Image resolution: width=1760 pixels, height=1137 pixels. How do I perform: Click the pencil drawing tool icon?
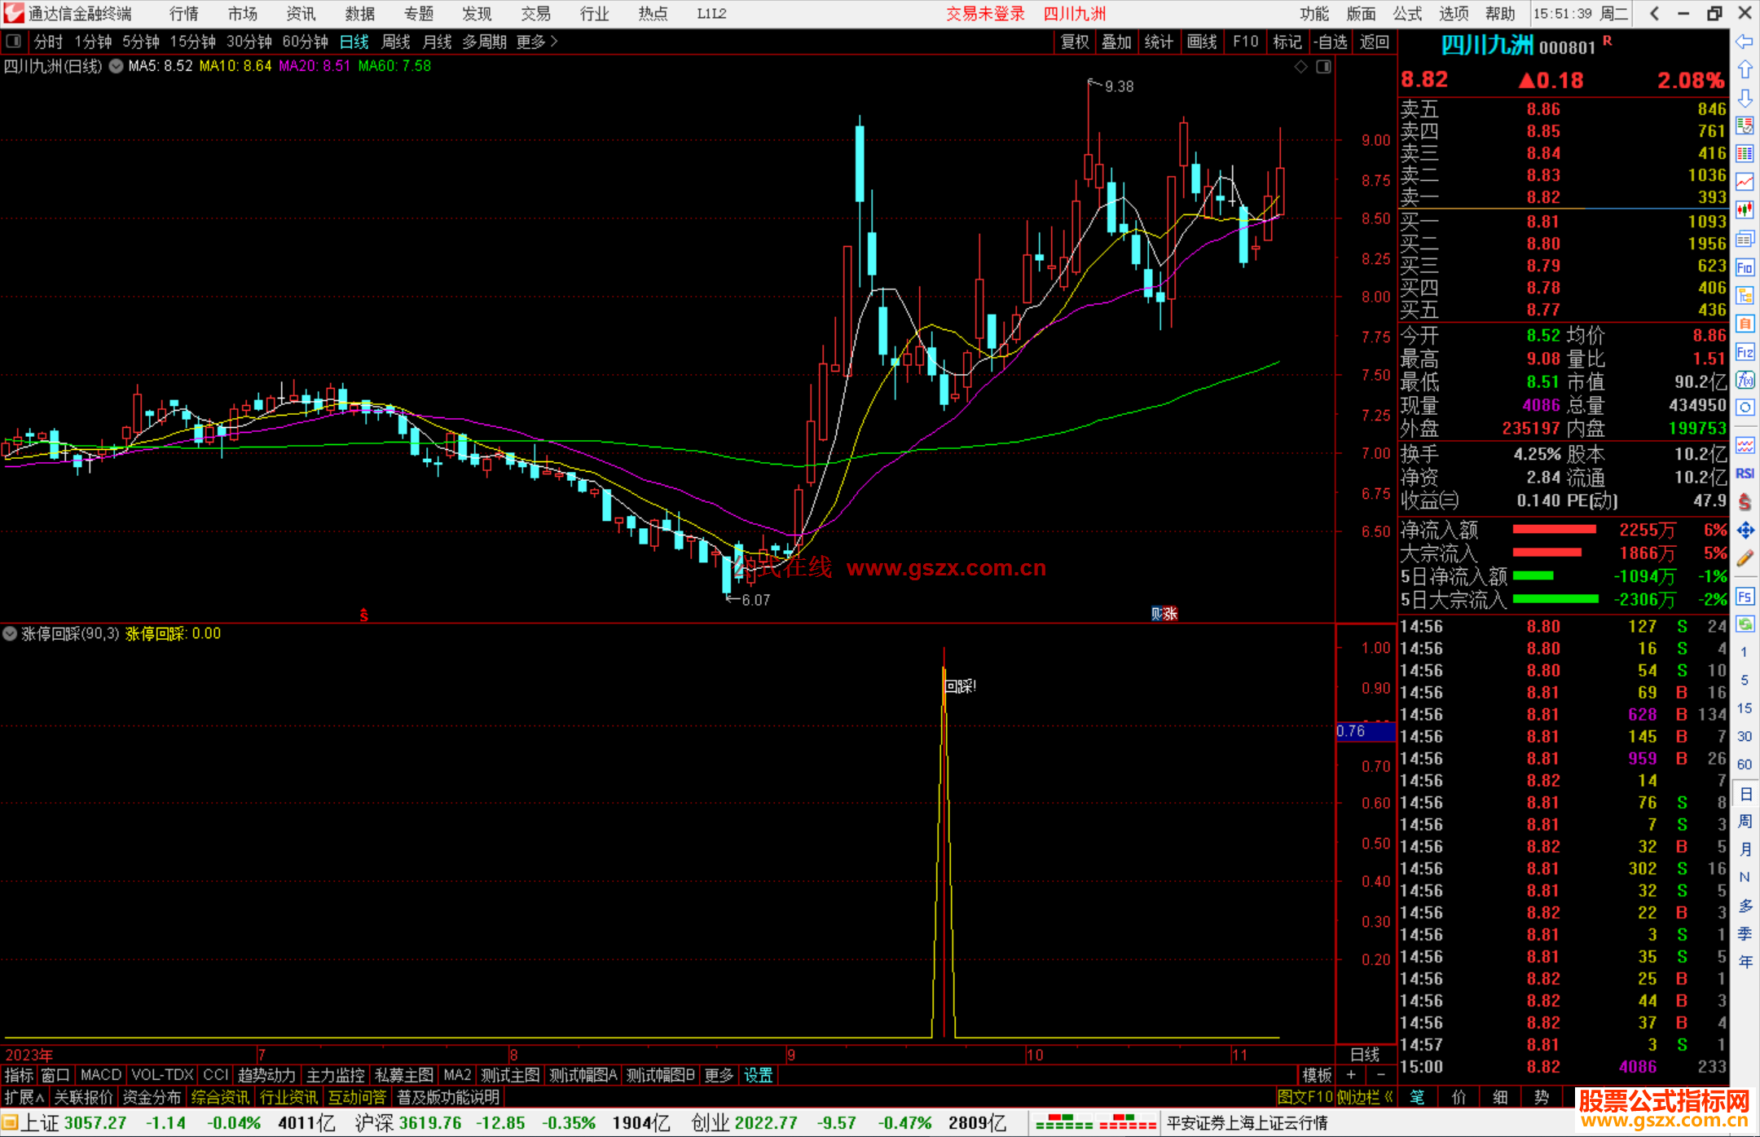(x=1745, y=559)
